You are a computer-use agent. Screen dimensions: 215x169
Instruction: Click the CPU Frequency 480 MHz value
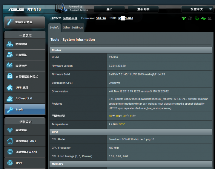coord(114,148)
